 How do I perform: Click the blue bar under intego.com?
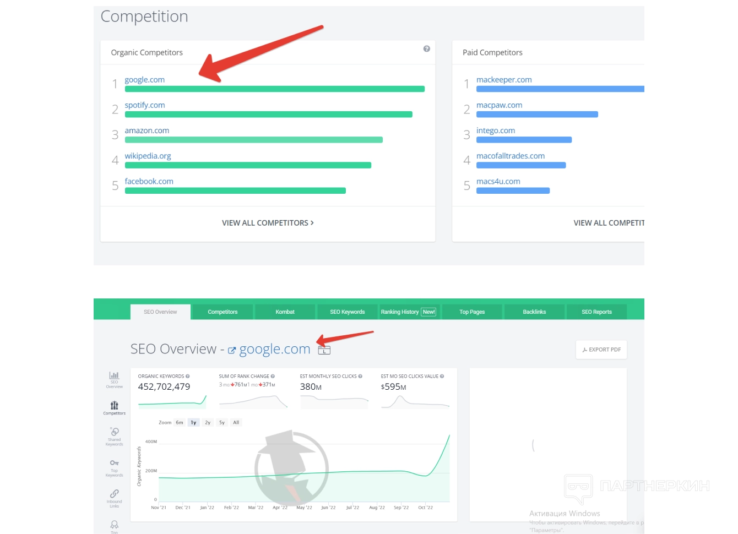[524, 140]
